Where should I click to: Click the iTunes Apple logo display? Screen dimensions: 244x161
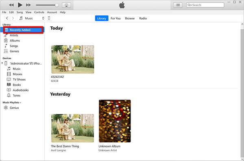(x=122, y=5)
